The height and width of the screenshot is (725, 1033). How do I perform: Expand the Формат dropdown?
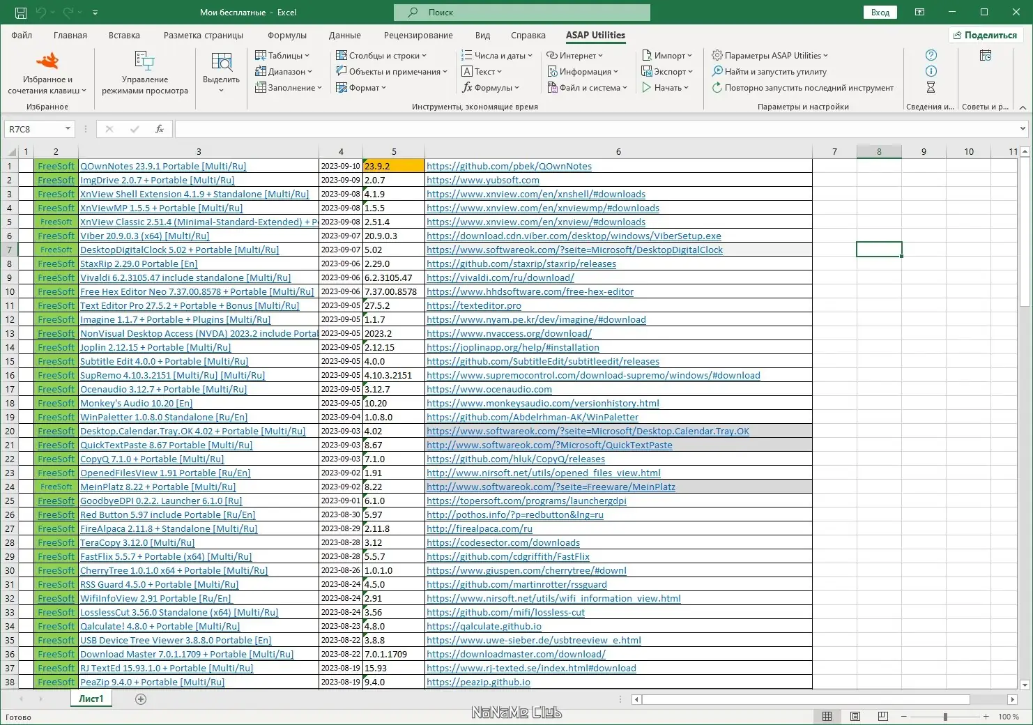[362, 87]
